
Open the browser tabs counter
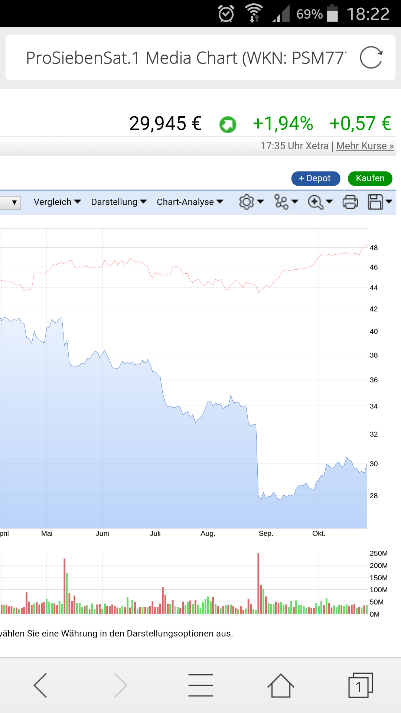pyautogui.click(x=360, y=685)
